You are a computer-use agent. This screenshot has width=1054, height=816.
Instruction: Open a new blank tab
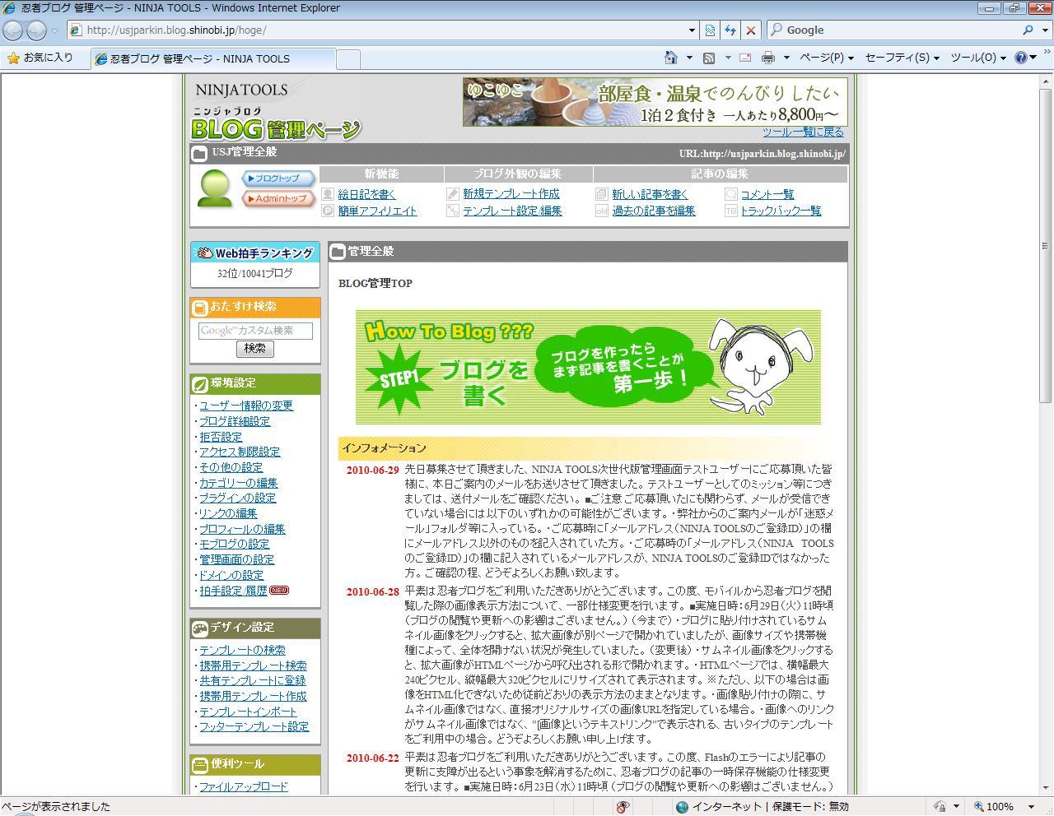348,59
